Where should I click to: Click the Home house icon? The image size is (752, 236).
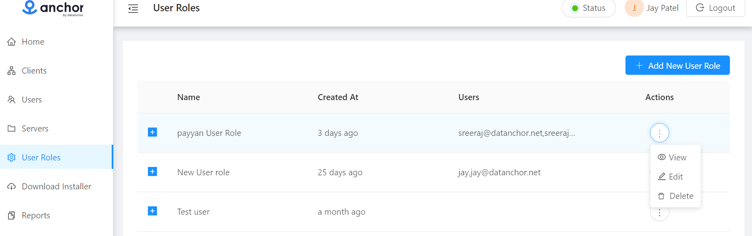12,42
